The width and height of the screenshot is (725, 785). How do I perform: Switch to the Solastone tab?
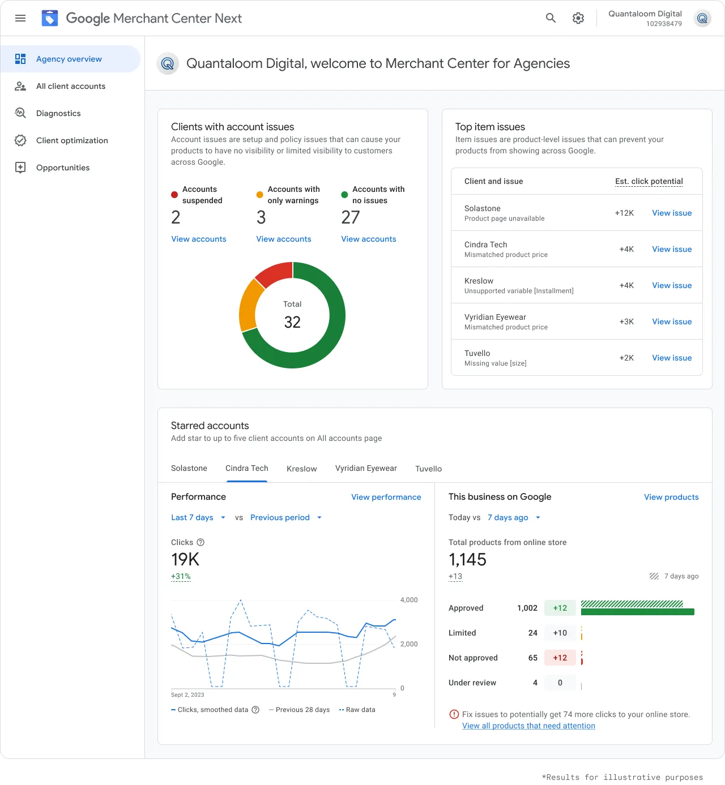pyautogui.click(x=189, y=468)
